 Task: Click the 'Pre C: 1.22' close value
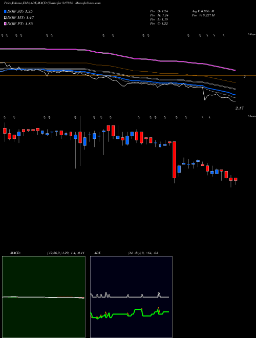pyautogui.click(x=159, y=24)
